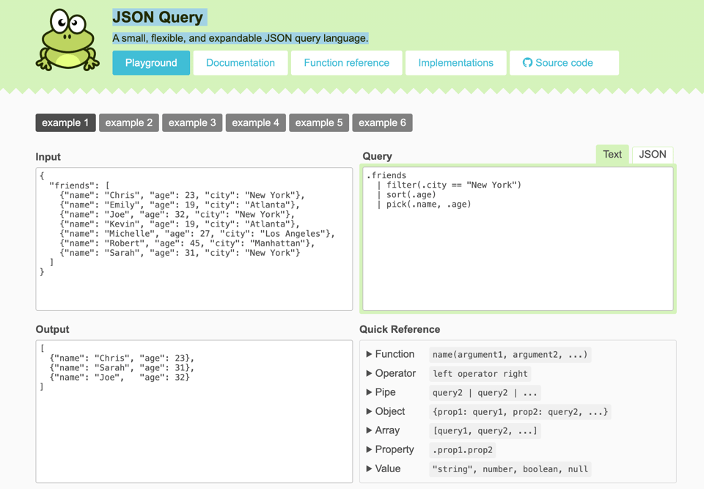Switch to the Text query tab
The width and height of the screenshot is (704, 489).
coord(612,154)
